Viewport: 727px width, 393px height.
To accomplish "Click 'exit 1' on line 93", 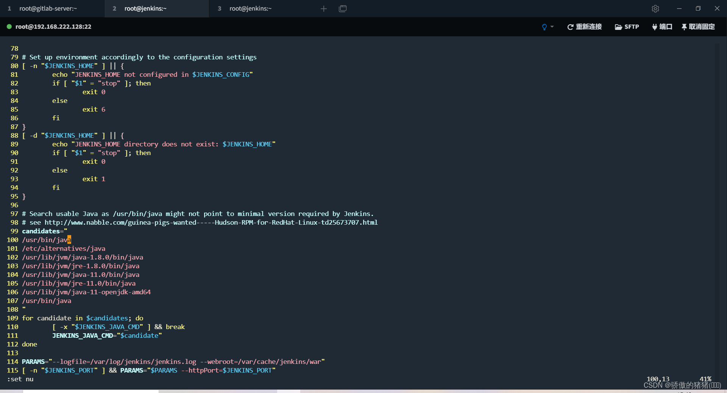I will 94,179.
